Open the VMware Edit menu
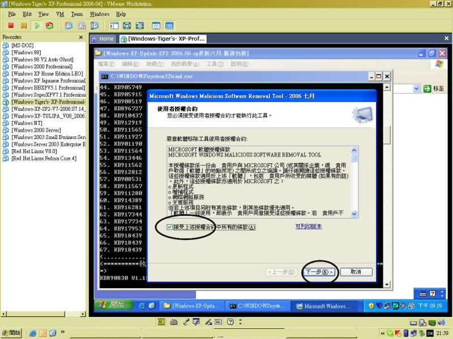Screen dimensions: 453x339 coord(27,14)
